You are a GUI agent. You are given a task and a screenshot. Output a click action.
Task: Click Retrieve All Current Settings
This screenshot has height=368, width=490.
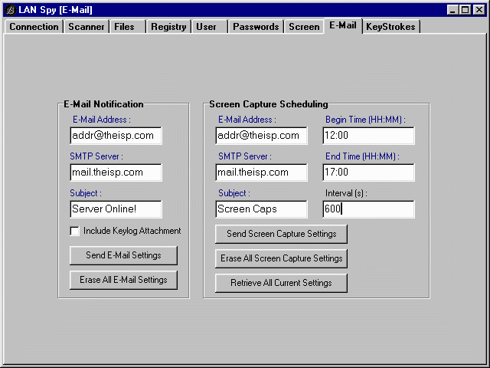coord(281,283)
